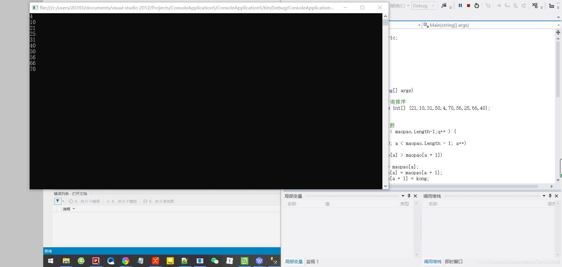The image size is (562, 267).
Task: Click the 继续(C) continue button
Action: click(397, 6)
